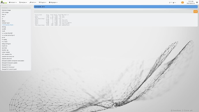The image size is (199, 112).
Task: Run the dpkg -l command
Action: tap(4, 21)
